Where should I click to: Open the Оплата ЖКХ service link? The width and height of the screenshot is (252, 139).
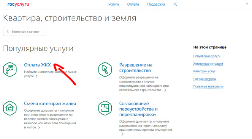38,65
